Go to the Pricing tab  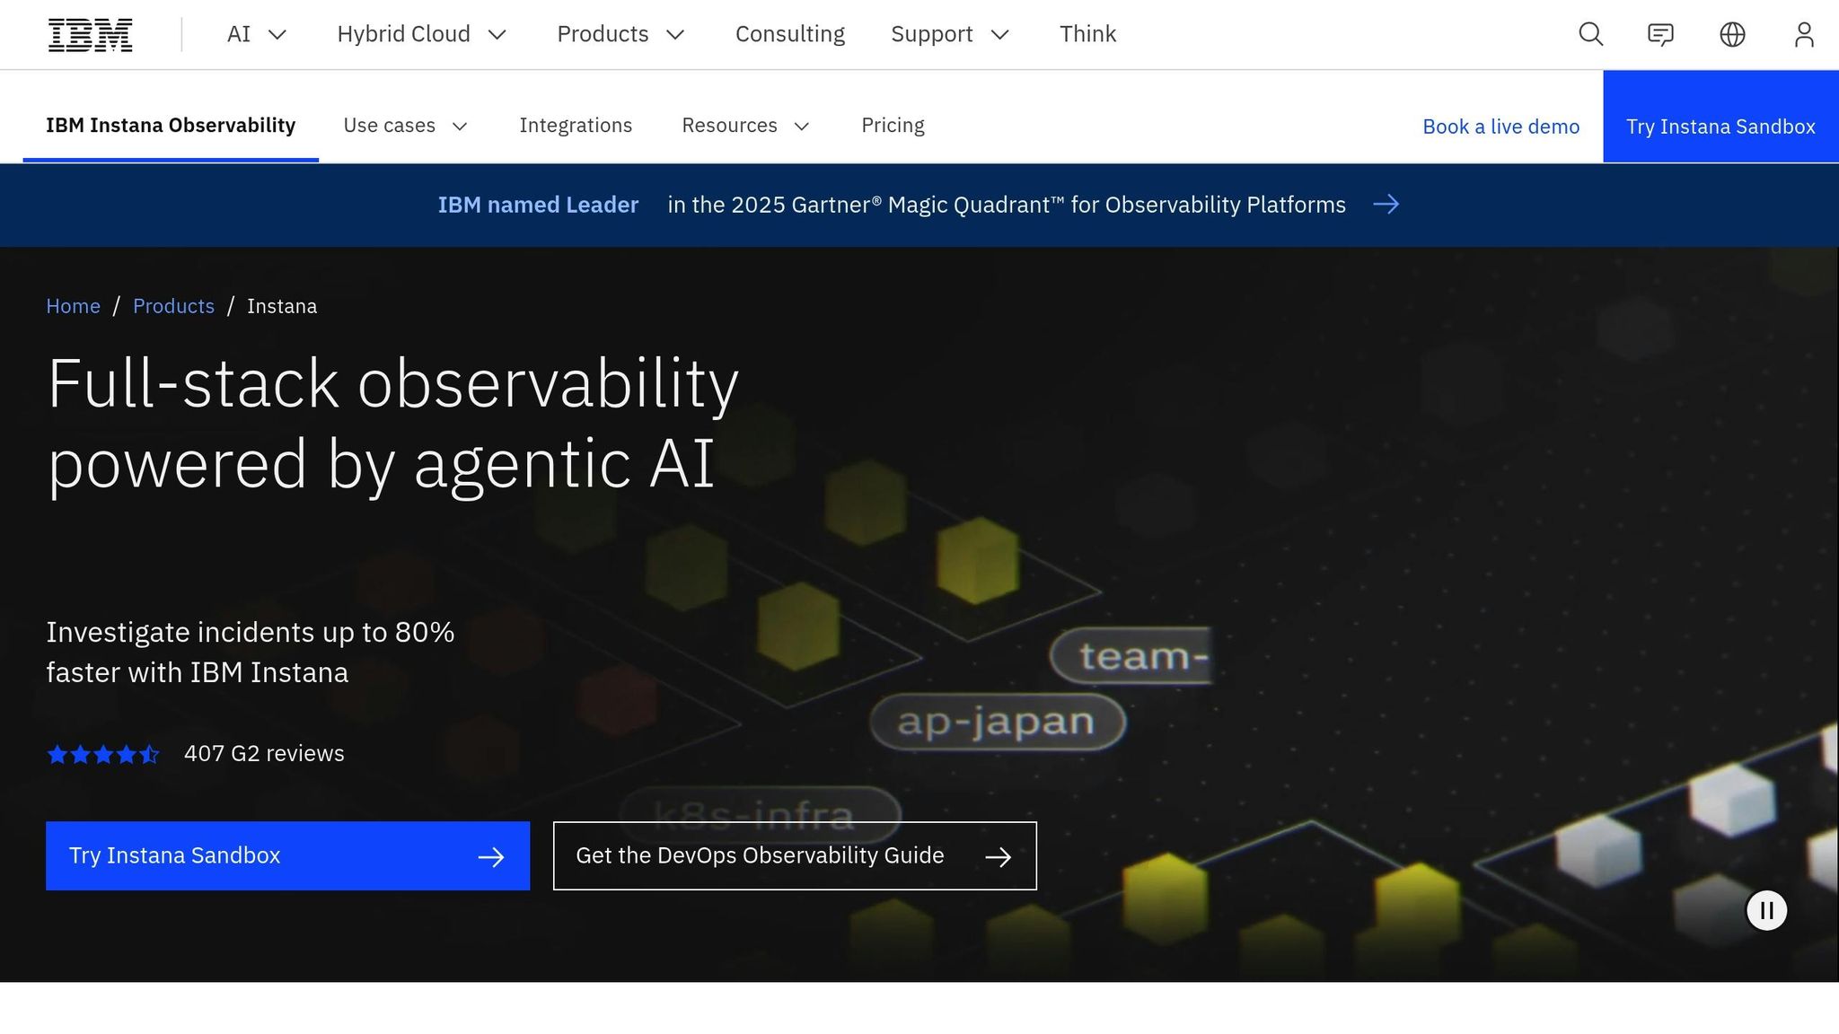click(x=893, y=126)
